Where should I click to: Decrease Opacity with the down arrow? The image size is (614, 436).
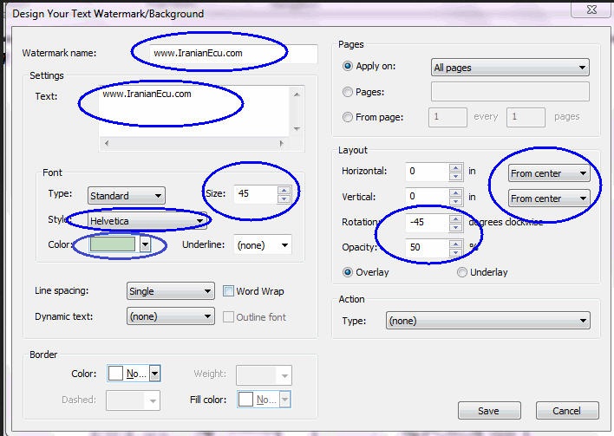(455, 252)
